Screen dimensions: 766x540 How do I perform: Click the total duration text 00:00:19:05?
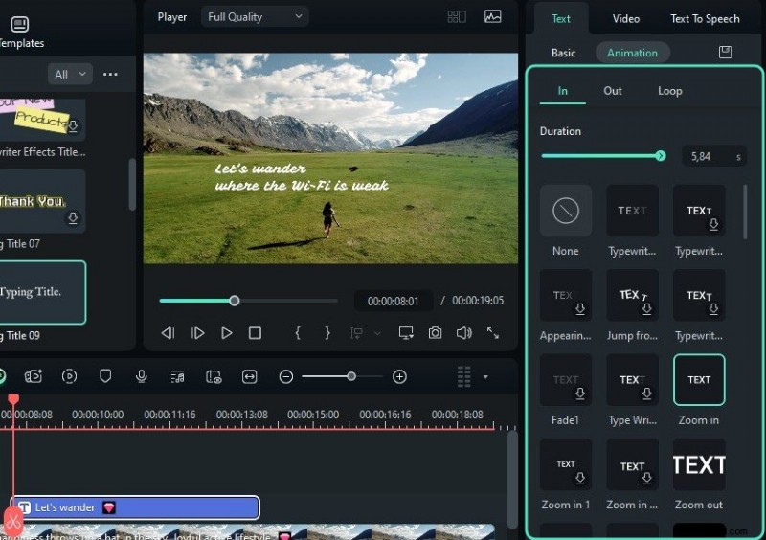[477, 301]
